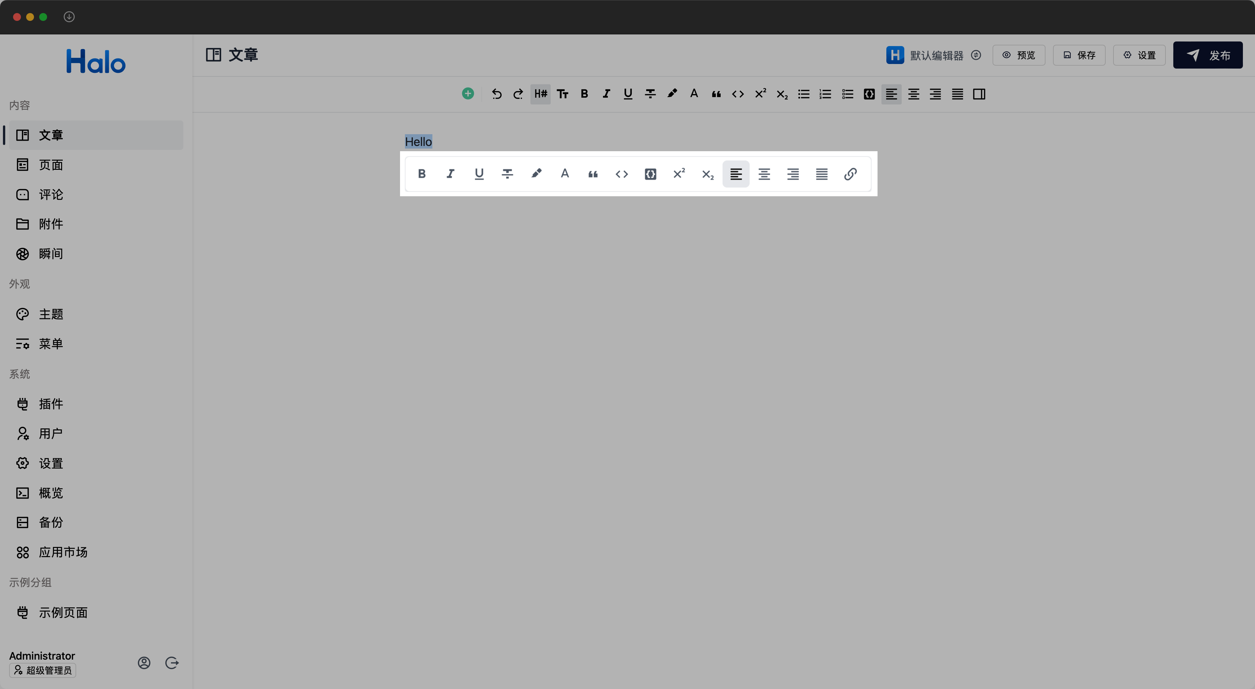Screen dimensions: 1255x689
Task: Click the redo arrow icon
Action: click(518, 94)
